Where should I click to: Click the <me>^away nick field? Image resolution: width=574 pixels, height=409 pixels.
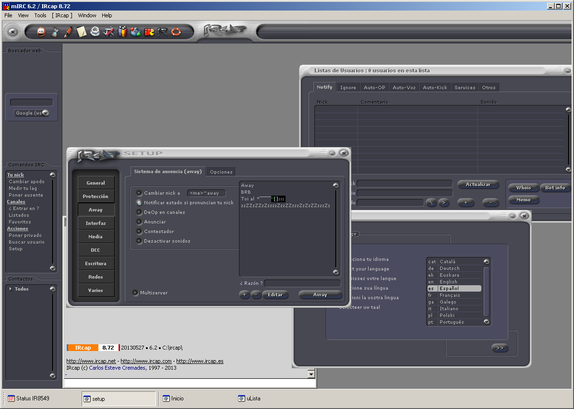206,193
